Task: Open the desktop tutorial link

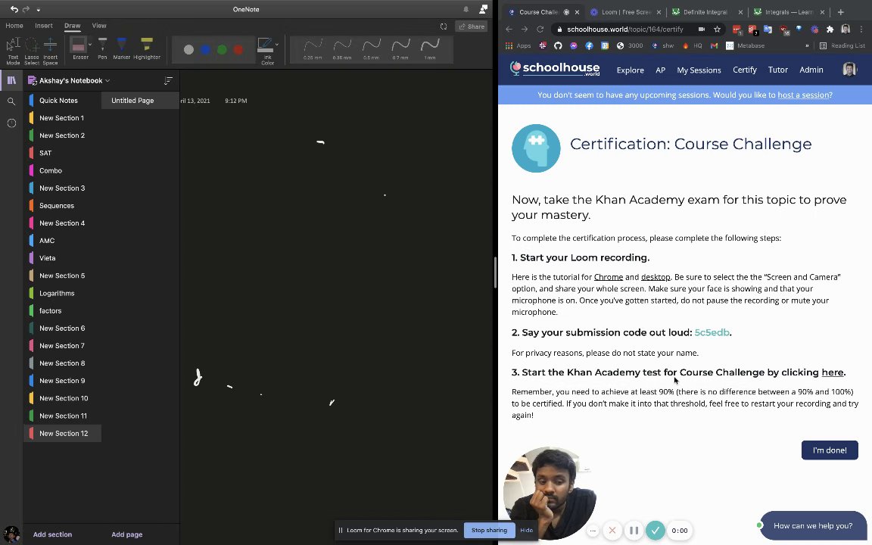Action: tap(656, 277)
